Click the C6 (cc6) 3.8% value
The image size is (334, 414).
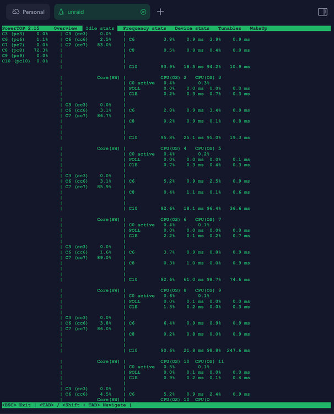click(x=105, y=323)
